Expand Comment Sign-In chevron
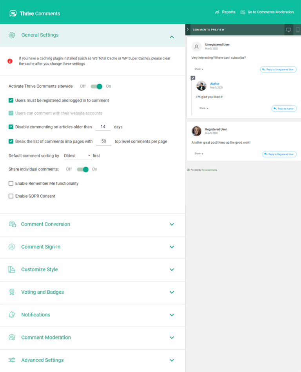This screenshot has width=301, height=372. [172, 247]
